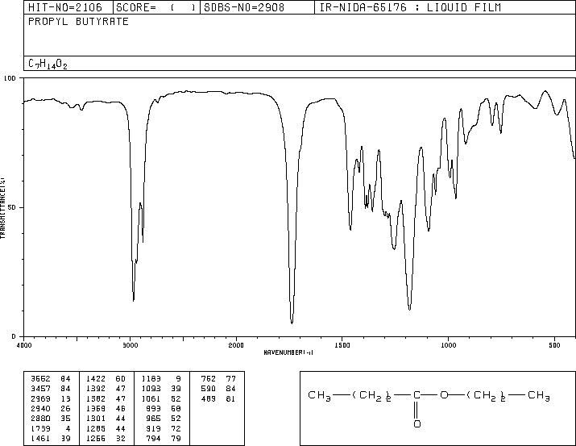The image size is (576, 446).
Task: Click the 1500 tick label on wavenumber axis
Action: pyautogui.click(x=342, y=345)
